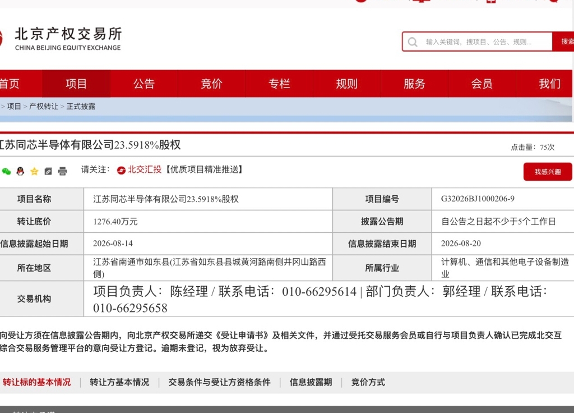Screen dimensions: 574x413
Task: Click the 信息披露结束日期 label
Action: (382, 244)
